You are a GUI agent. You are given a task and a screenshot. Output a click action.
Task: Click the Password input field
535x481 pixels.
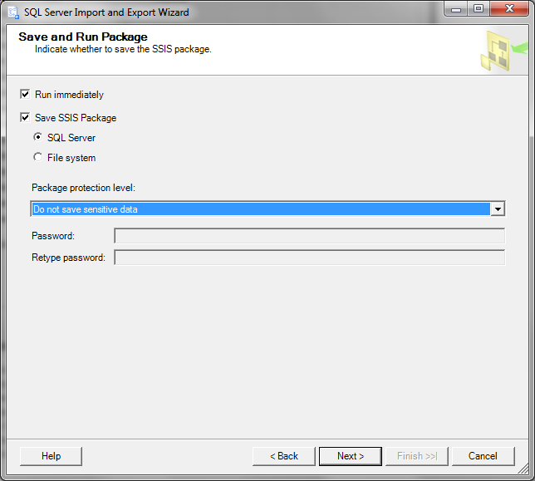click(x=310, y=236)
